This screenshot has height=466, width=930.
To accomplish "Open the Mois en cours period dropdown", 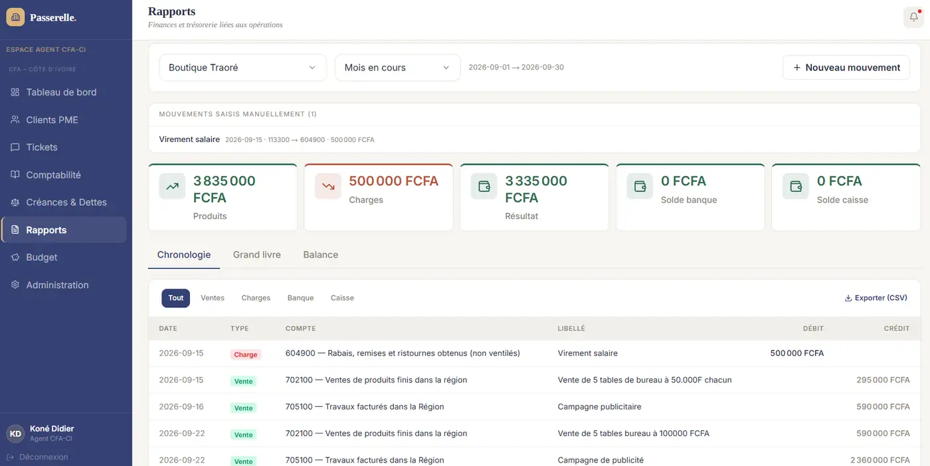I will 398,68.
